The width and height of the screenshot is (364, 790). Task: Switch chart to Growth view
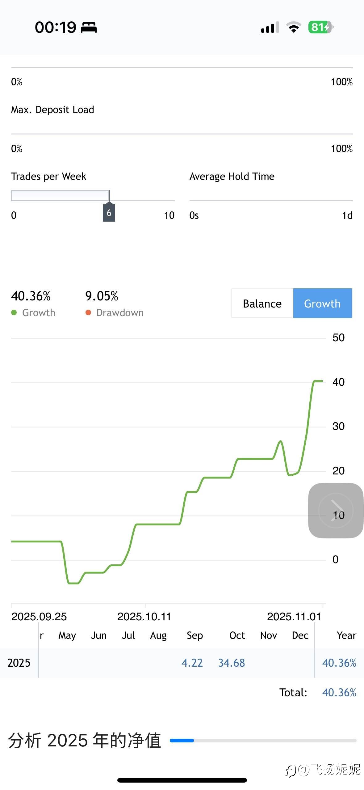coord(322,303)
